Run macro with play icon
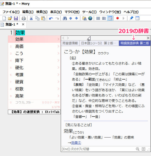151x156 pixels. click(124, 18)
